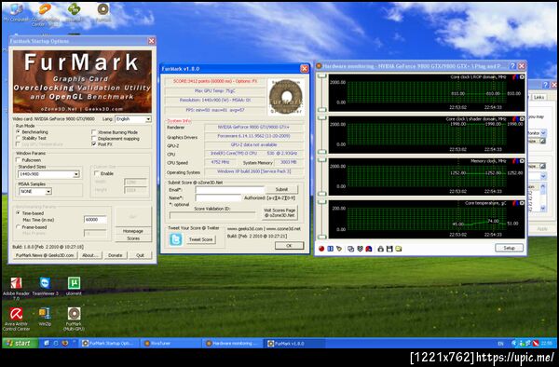Screen dimensions: 559x367
Task: Open TeamViewer 3 desktop icon
Action: [45, 286]
